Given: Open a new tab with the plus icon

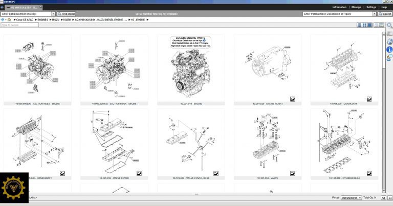Looking at the screenshot, I should [2, 7].
